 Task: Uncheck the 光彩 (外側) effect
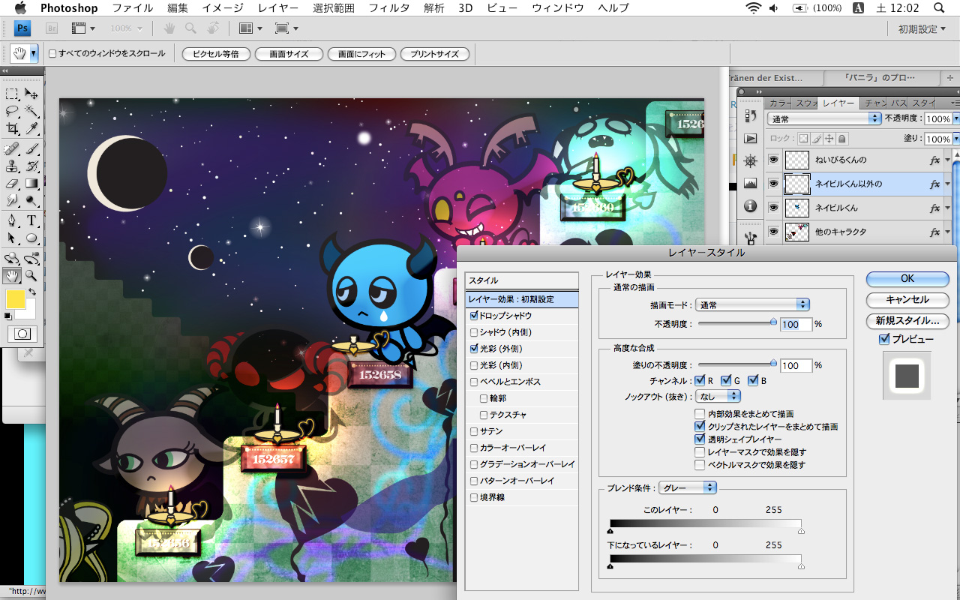point(474,349)
